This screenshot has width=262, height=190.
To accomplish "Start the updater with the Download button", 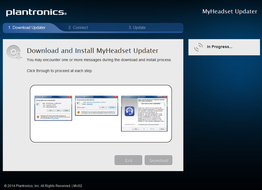I will tap(159, 160).
